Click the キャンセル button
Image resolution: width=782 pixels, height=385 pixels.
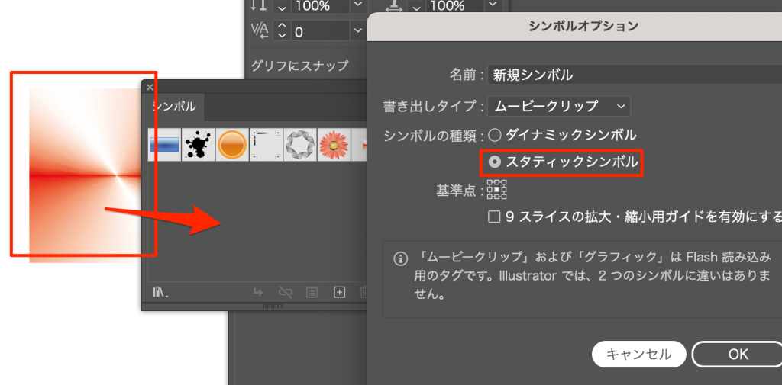click(638, 355)
